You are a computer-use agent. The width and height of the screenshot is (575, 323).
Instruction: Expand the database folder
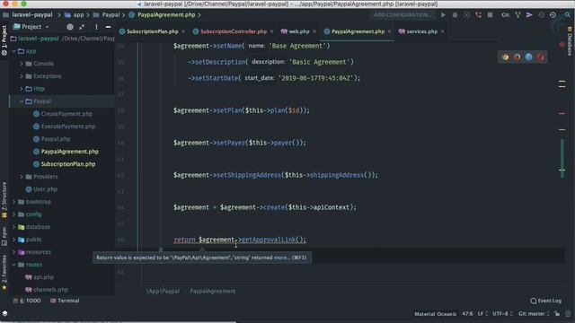pos(14,227)
